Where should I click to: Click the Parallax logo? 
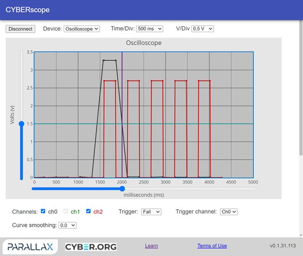pos(30,247)
